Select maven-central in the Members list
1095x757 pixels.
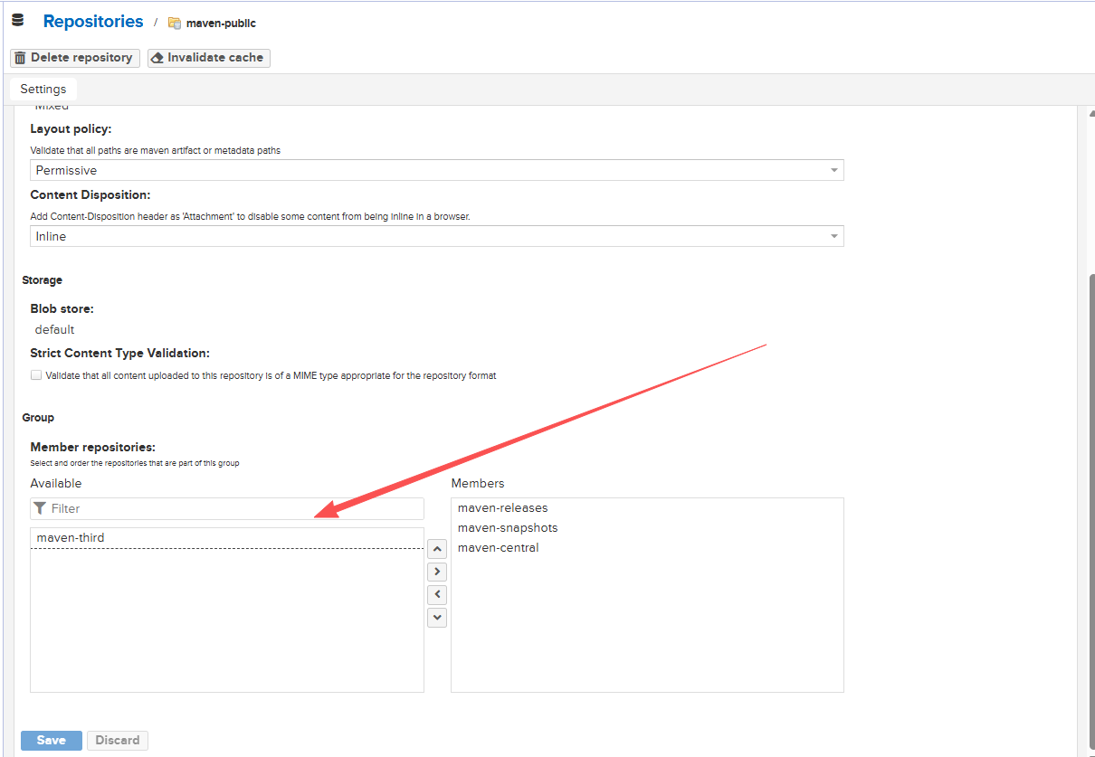coord(647,548)
